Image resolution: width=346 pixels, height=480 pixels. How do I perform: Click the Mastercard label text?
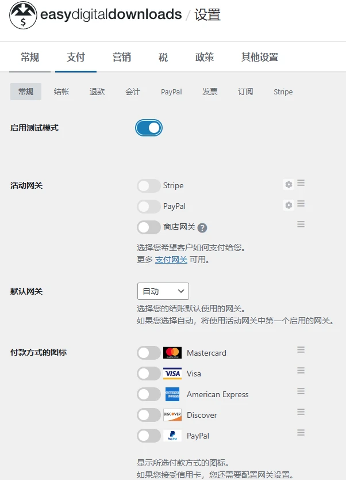[206, 353]
